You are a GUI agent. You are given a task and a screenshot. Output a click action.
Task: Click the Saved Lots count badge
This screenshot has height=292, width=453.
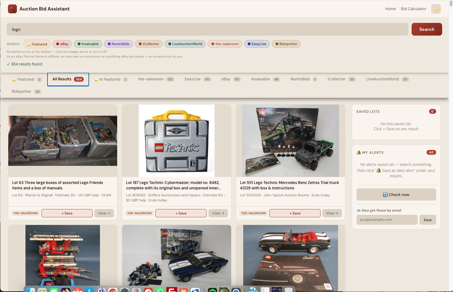pyautogui.click(x=432, y=112)
